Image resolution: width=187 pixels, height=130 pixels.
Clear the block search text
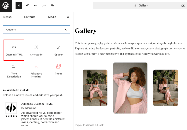[66, 30]
